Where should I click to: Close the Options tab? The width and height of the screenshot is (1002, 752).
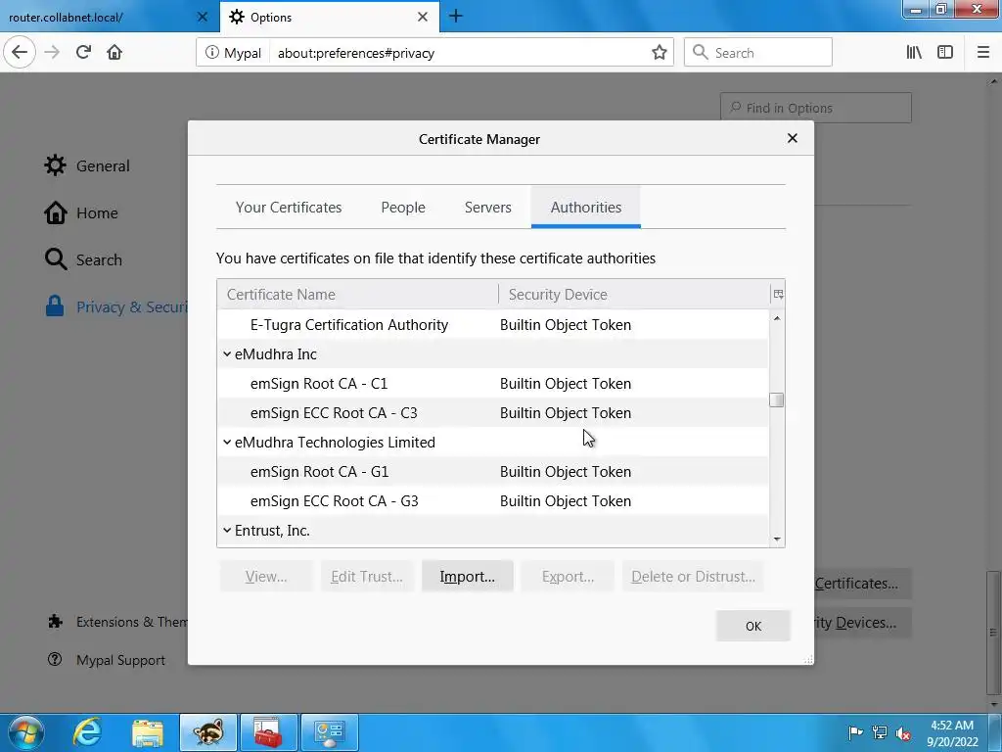(423, 17)
